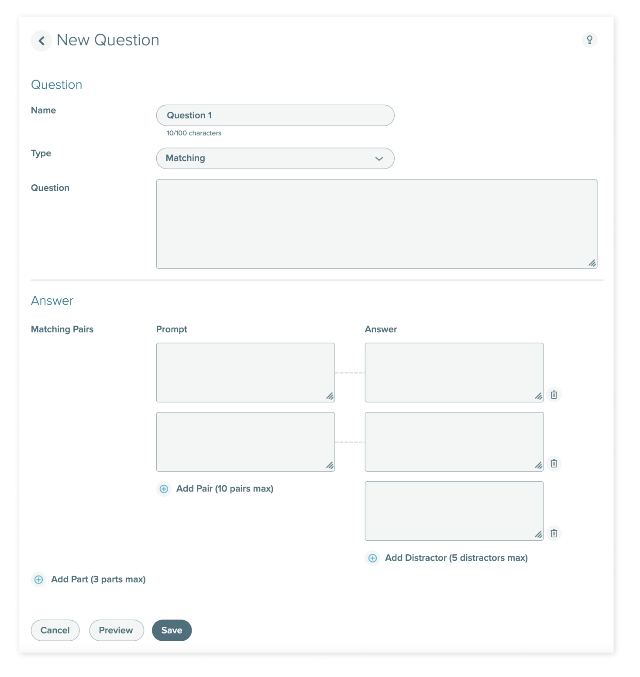This screenshot has height=677, width=640.
Task: Click the Preview button
Action: tap(116, 630)
